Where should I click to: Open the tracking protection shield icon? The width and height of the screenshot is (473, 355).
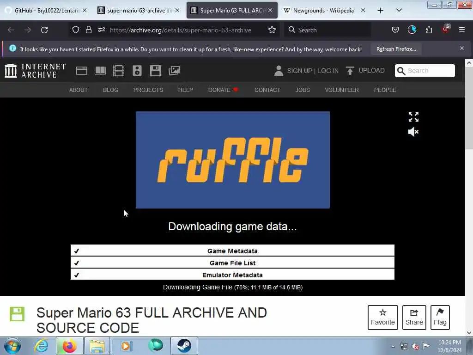pyautogui.click(x=76, y=30)
